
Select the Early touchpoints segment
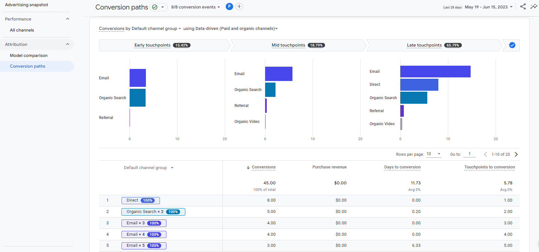pyautogui.click(x=164, y=45)
